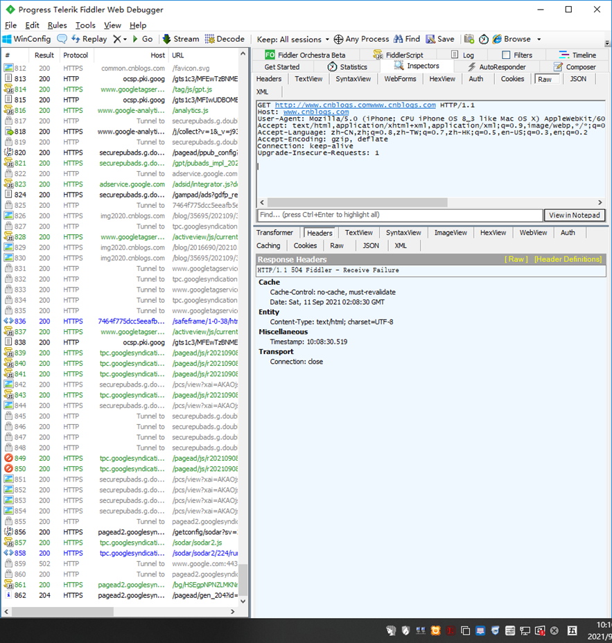612x643 pixels.
Task: Open the Tools menu
Action: tap(85, 25)
